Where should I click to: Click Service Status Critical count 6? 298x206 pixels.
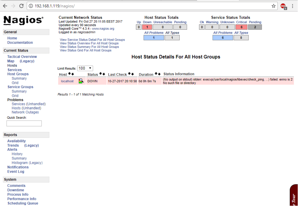pos(242,27)
